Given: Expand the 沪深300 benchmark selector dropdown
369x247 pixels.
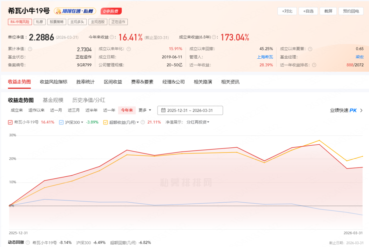Looking at the screenshot, I should [83, 121].
